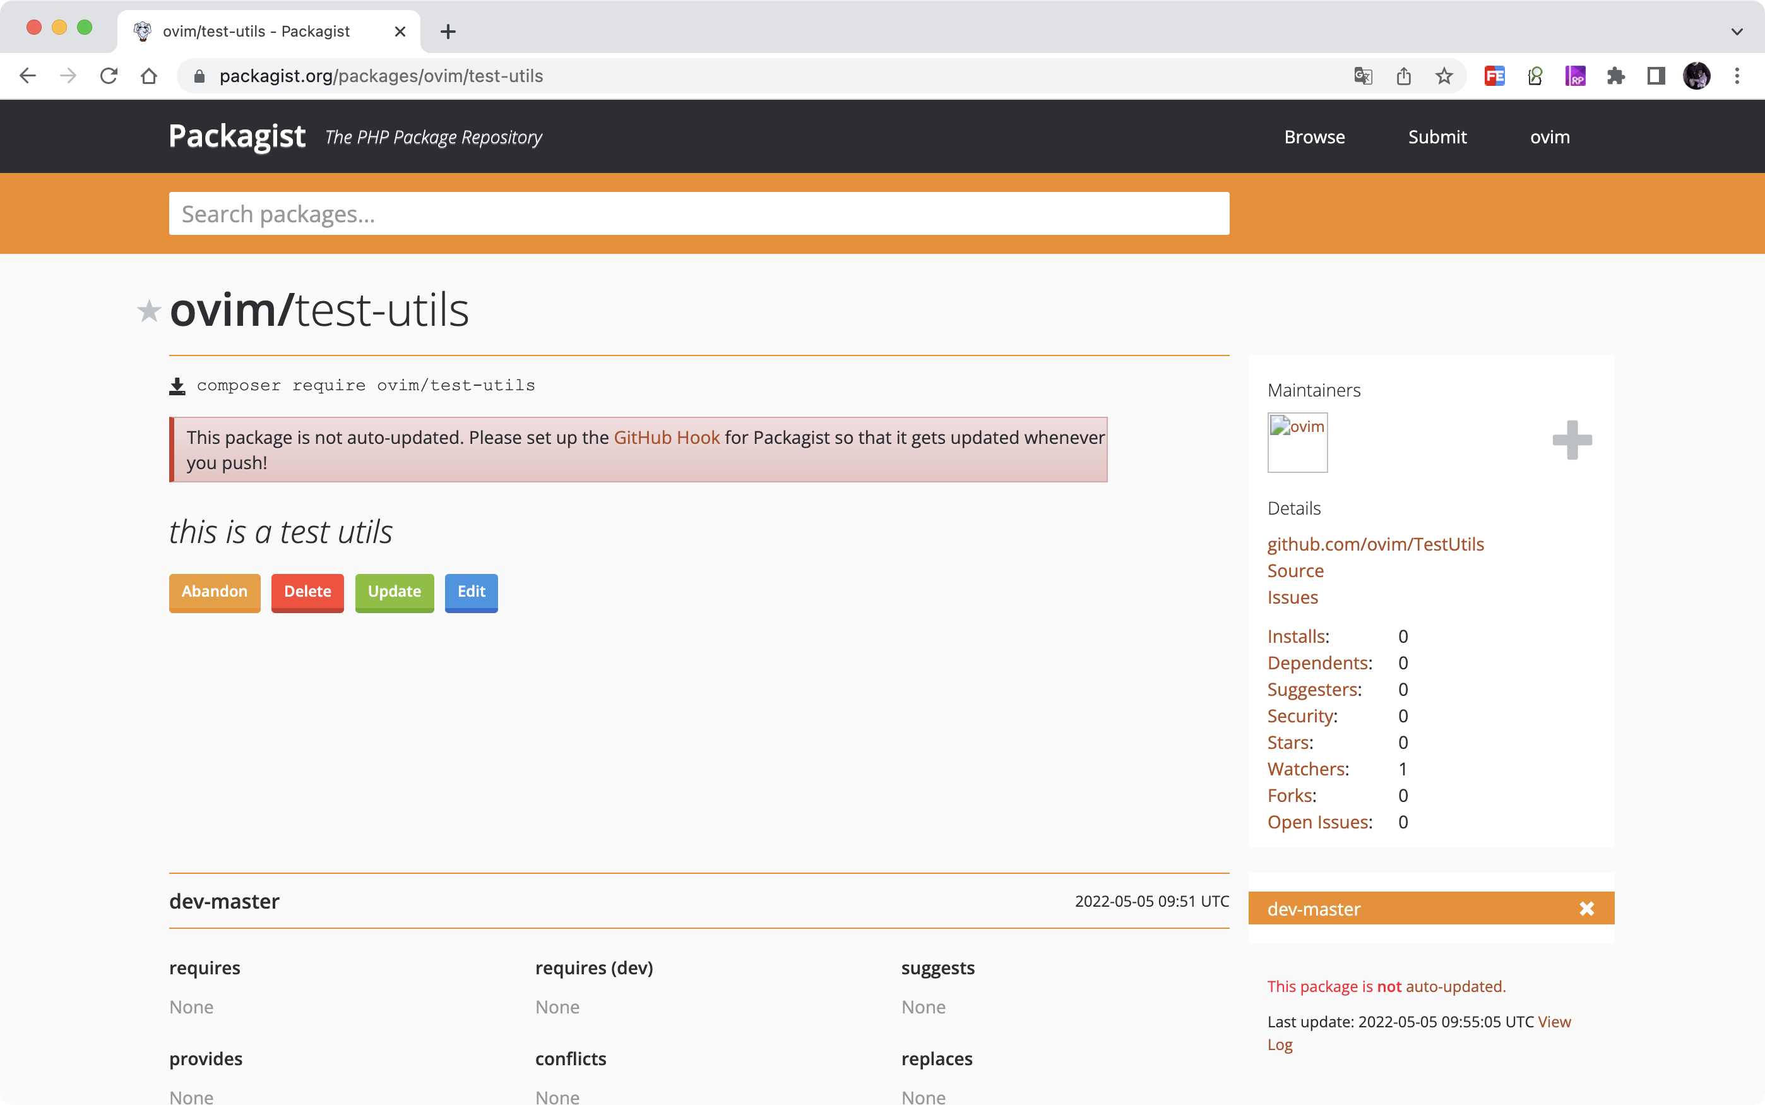Image resolution: width=1765 pixels, height=1105 pixels.
Task: Click the add maintainer plus icon
Action: (1571, 440)
